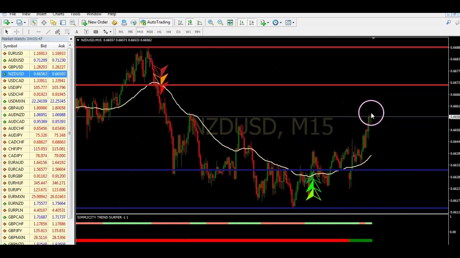Switch to D1 timeframe
The height and width of the screenshot is (258, 460).
pos(178,32)
